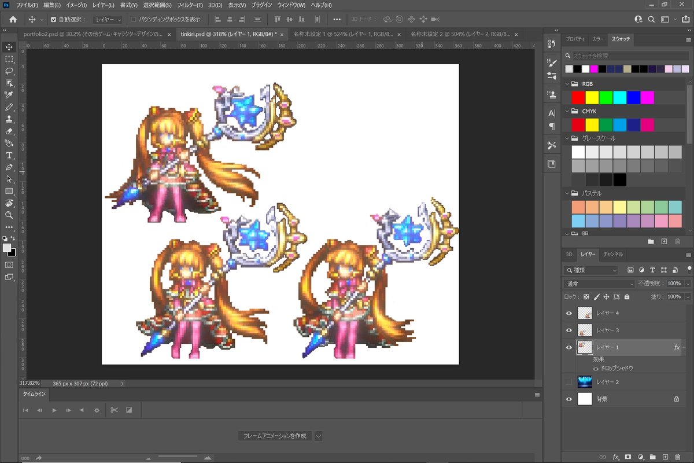Screen dimensions: 694x463
Task: Switch to the portfolio2.psd document tab
Action: (93, 34)
